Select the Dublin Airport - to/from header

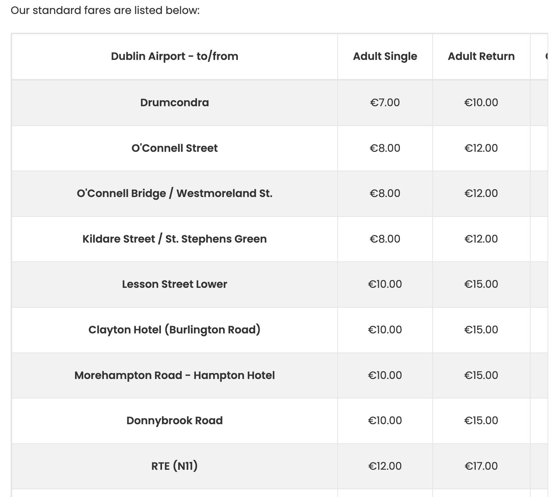click(x=175, y=56)
